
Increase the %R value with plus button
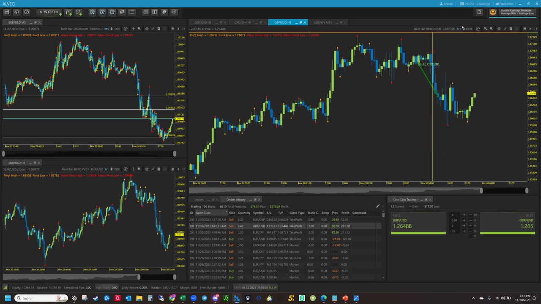(x=464, y=215)
